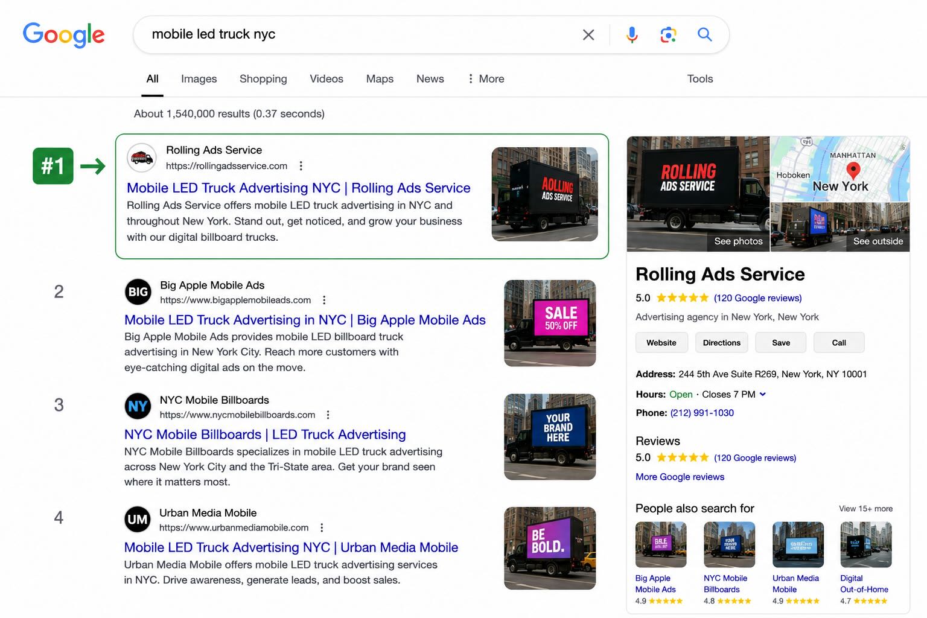Open Google Lens image search icon

668,35
